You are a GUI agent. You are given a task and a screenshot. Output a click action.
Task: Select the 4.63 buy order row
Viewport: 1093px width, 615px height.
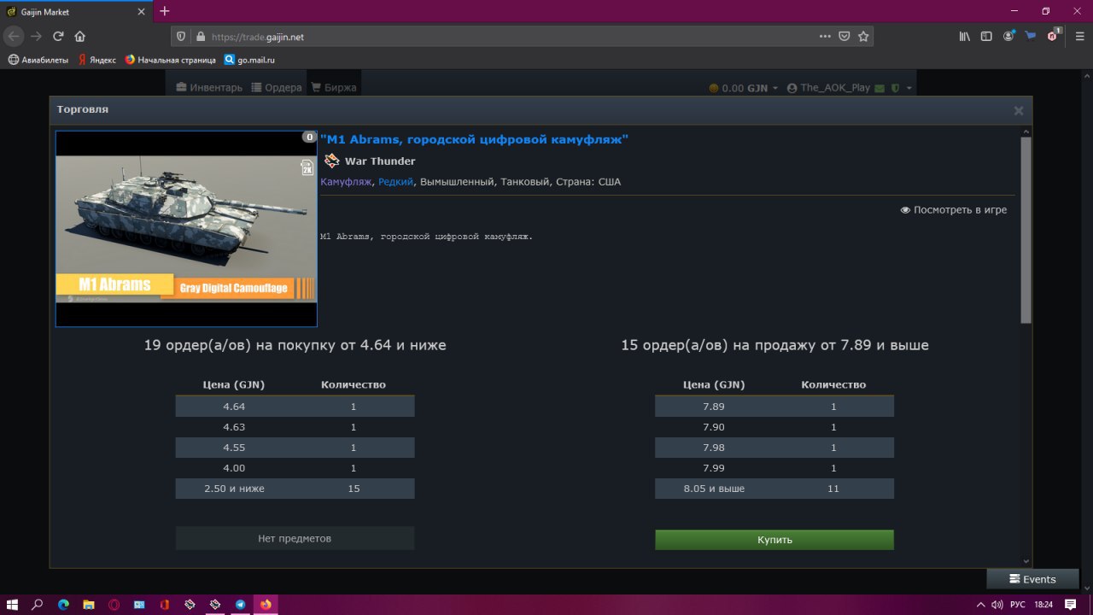click(x=295, y=427)
